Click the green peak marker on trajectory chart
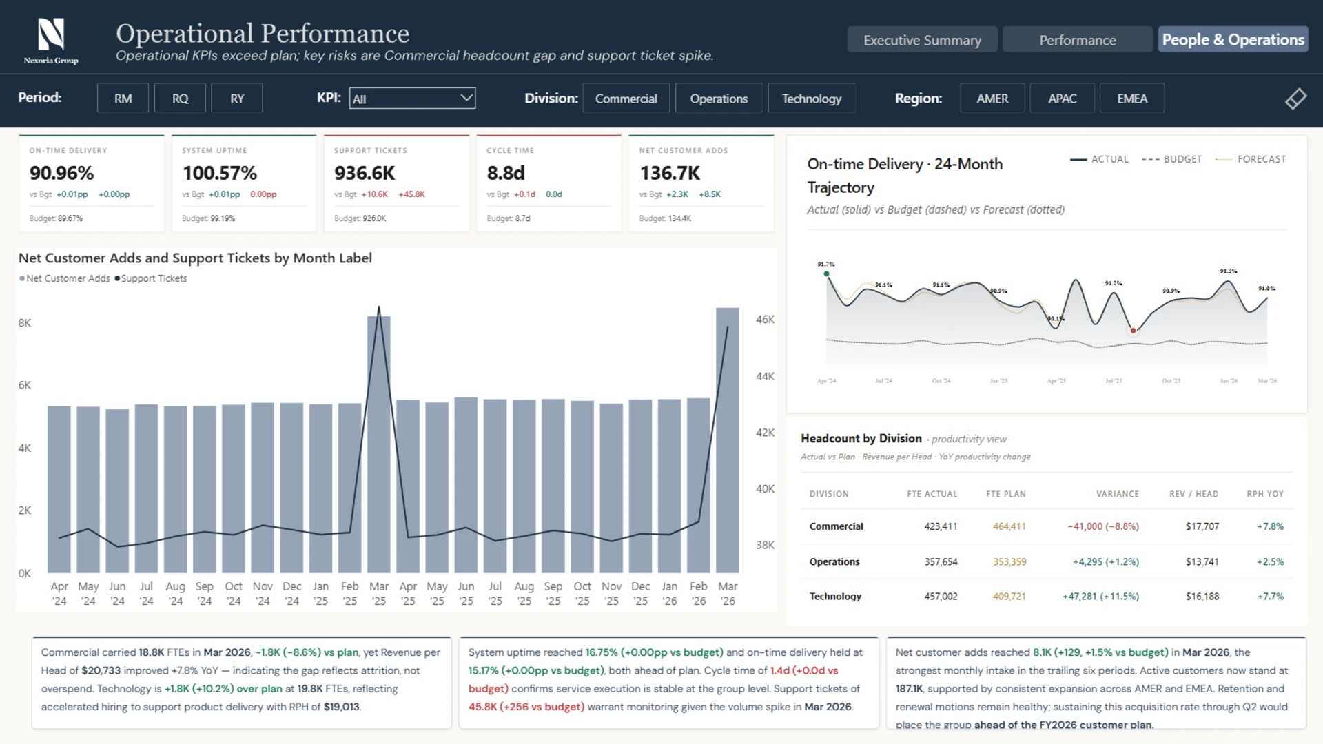Image resolution: width=1323 pixels, height=744 pixels. point(826,274)
